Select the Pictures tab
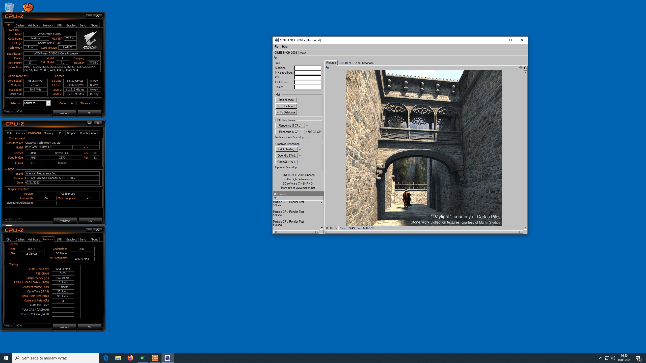The height and width of the screenshot is (363, 646). tap(331, 63)
